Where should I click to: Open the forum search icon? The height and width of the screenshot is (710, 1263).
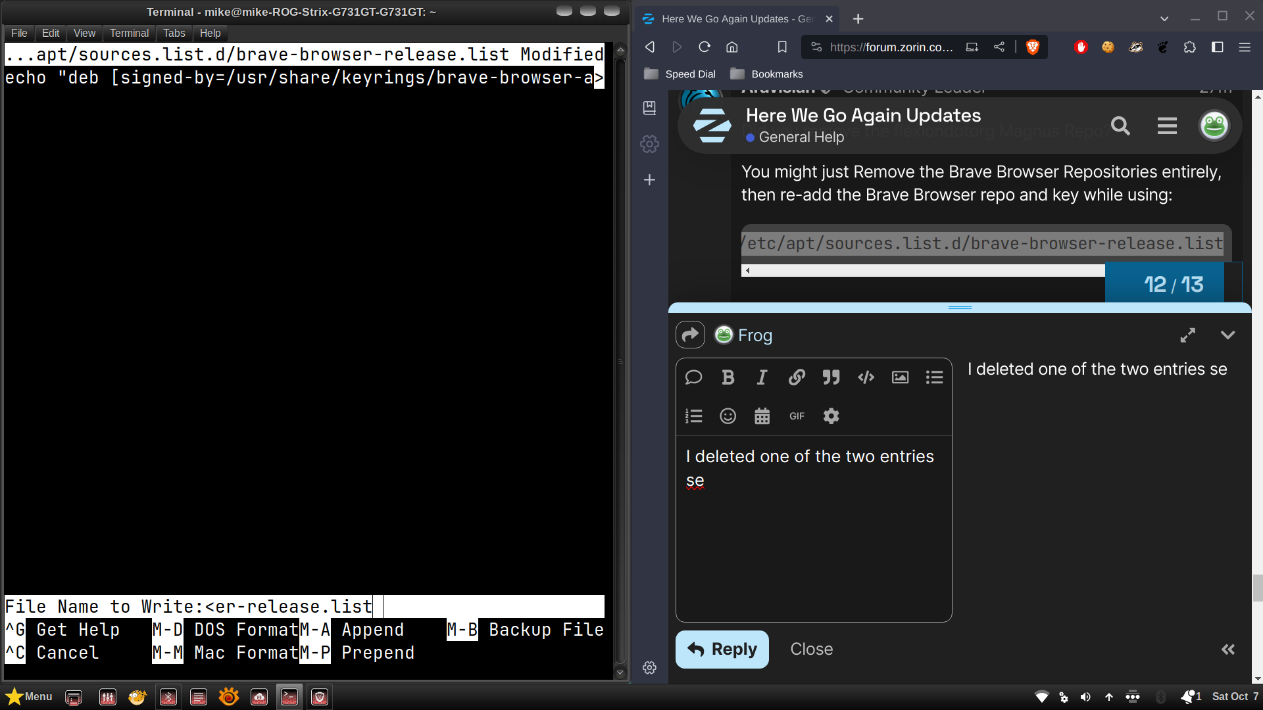click(1120, 126)
